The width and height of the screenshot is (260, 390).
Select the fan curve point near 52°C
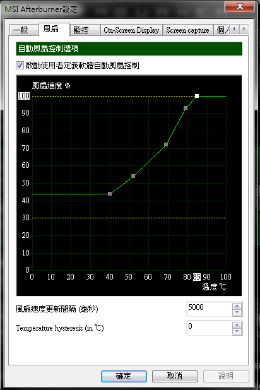tap(133, 176)
